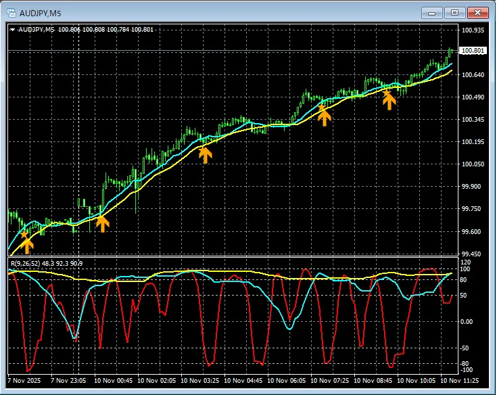The height and width of the screenshot is (395, 497).
Task: Select the orange buy arrow near 07:25
Action: point(325,118)
